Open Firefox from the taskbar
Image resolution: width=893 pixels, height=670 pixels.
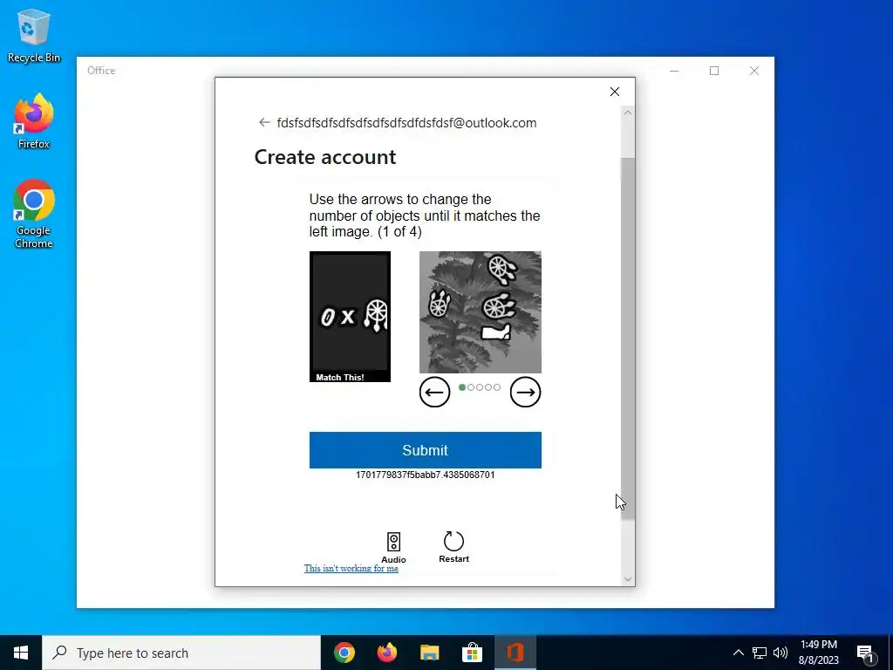tap(387, 653)
